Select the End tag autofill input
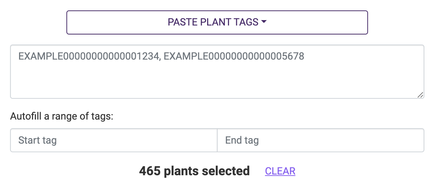Viewport: 433px width, 186px height. pyautogui.click(x=320, y=140)
